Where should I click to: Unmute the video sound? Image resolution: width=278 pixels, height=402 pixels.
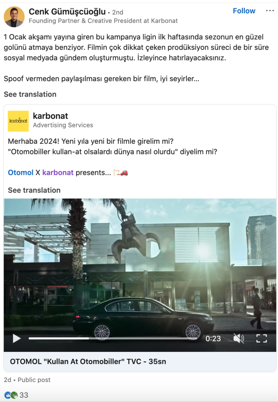239,338
